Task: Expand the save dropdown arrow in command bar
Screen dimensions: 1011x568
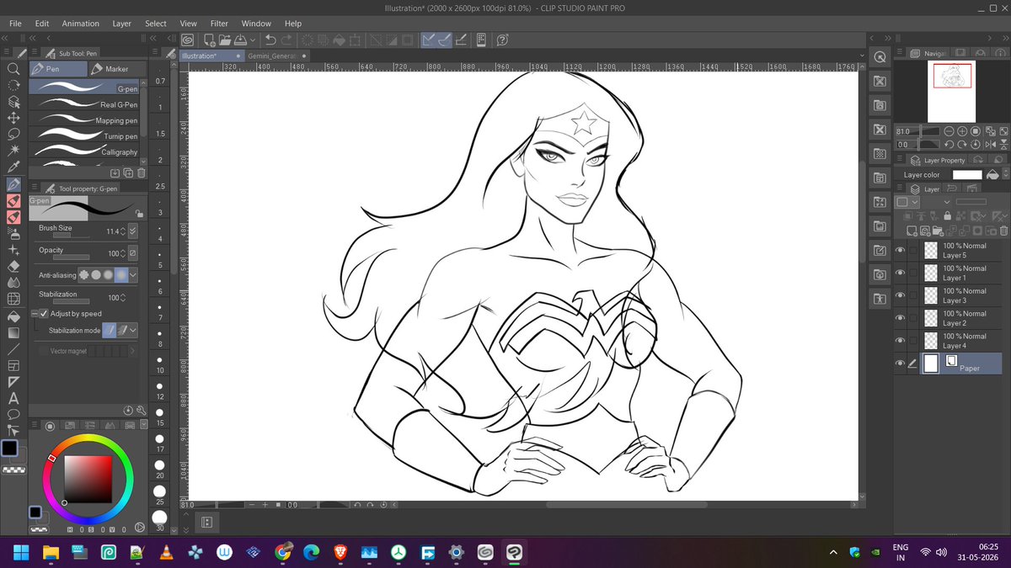Action: (253, 40)
